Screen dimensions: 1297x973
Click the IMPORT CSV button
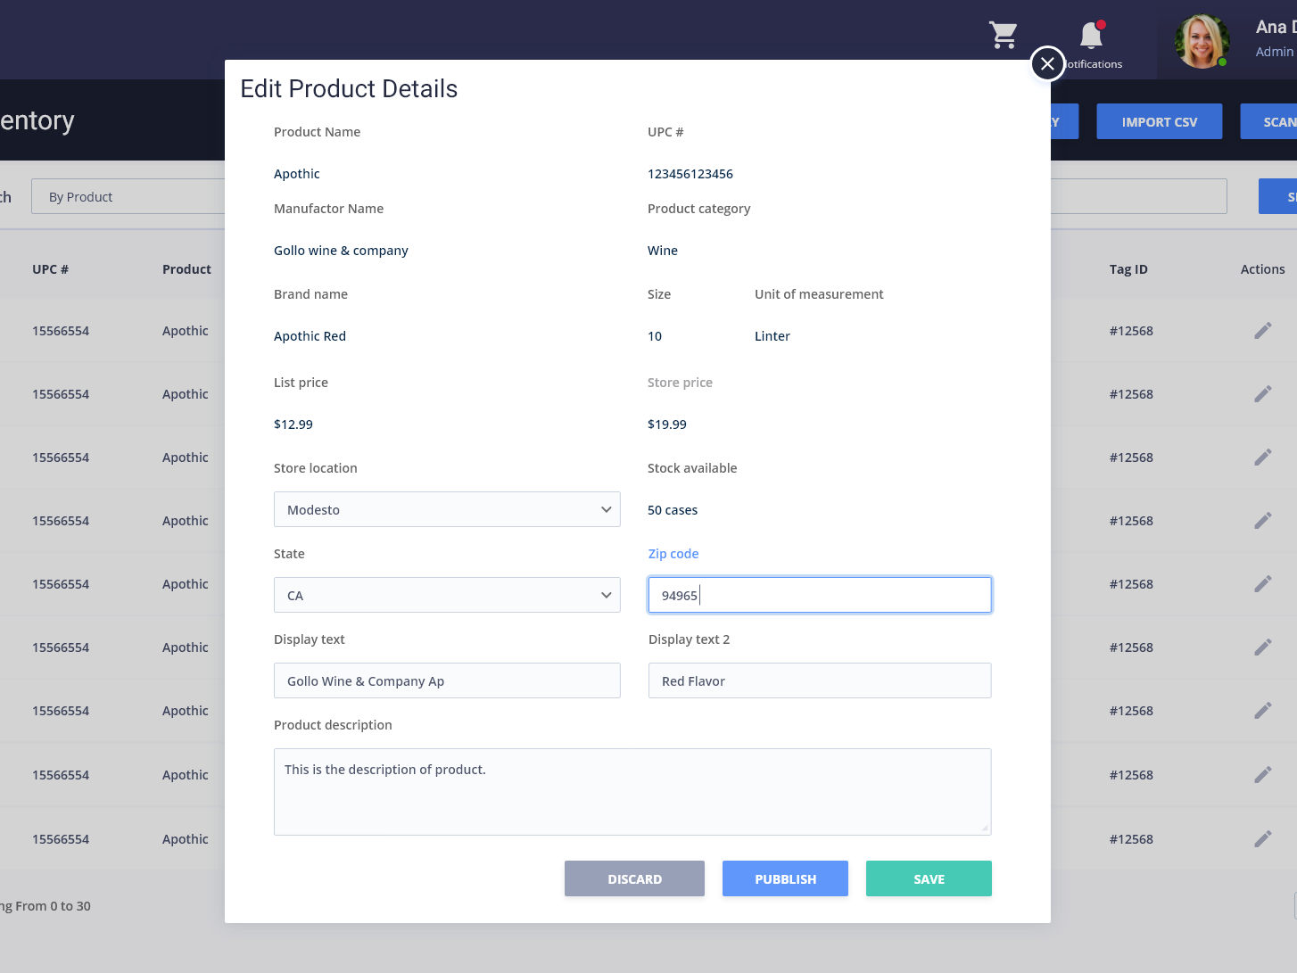pyautogui.click(x=1159, y=121)
